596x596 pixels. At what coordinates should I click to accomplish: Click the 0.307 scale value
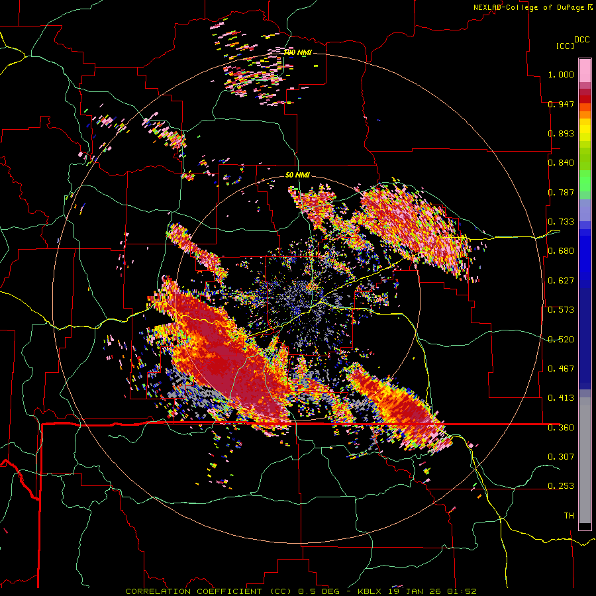(x=561, y=457)
